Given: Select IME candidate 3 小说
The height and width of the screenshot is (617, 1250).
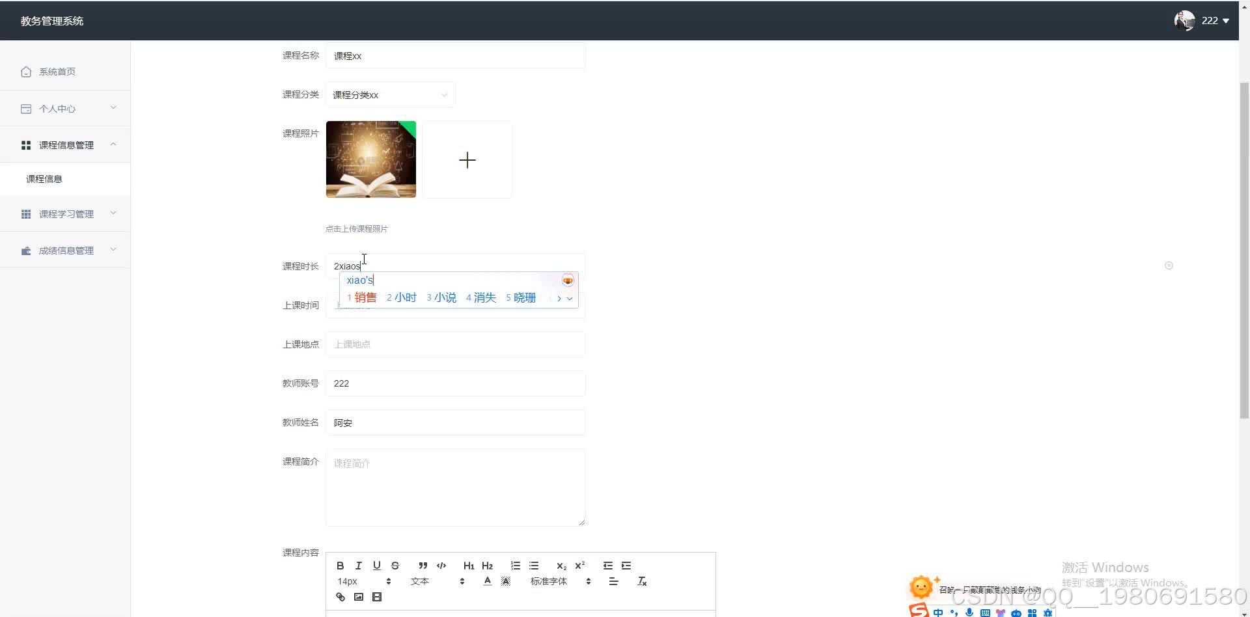Looking at the screenshot, I should coord(441,297).
